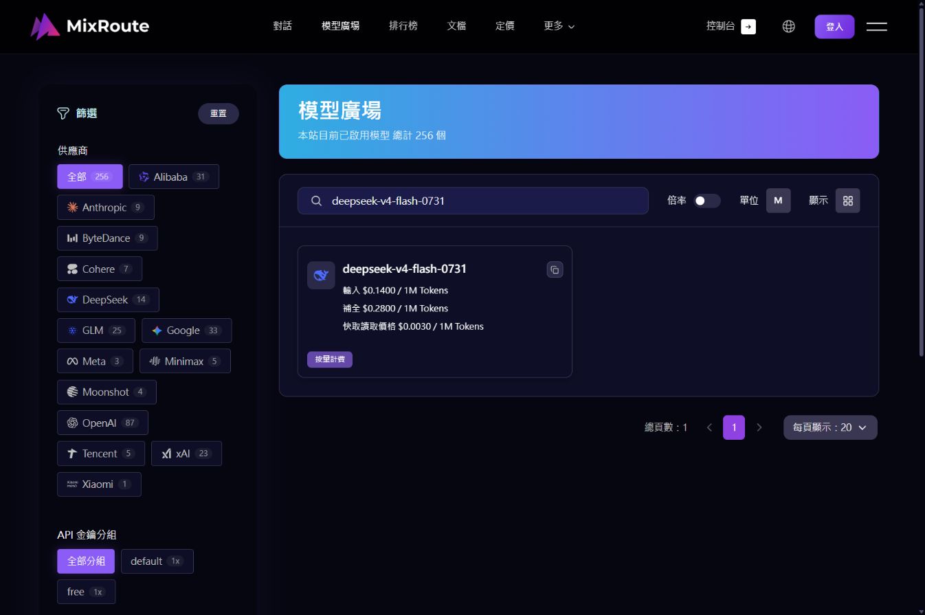Filter models by Moonshot
Screen dimensions: 925x615
point(107,392)
